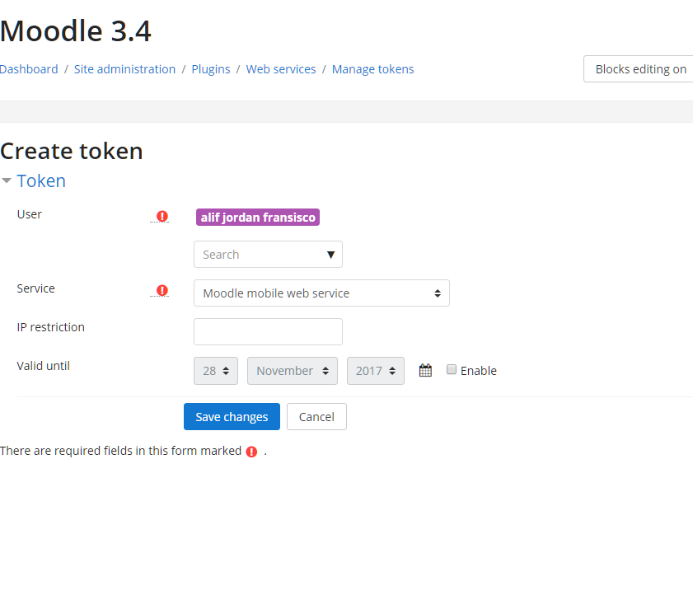The width and height of the screenshot is (693, 609).
Task: Click the User field label
Action: click(29, 214)
